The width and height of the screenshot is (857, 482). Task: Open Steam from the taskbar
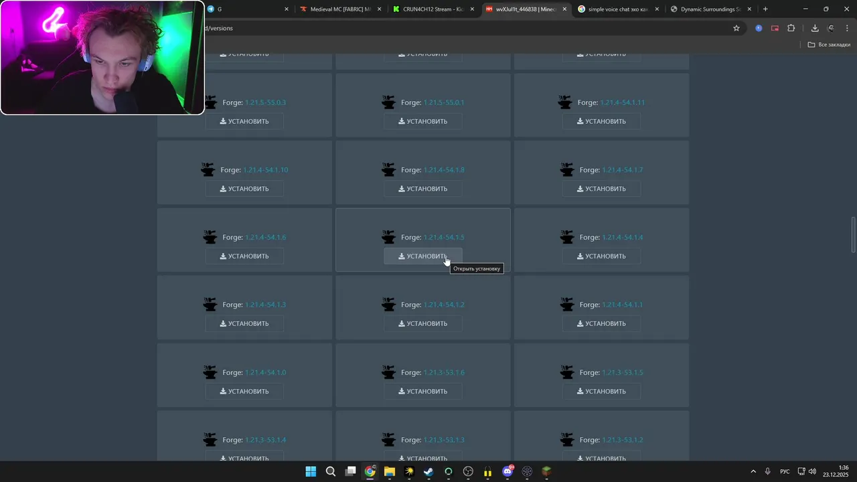[428, 471]
